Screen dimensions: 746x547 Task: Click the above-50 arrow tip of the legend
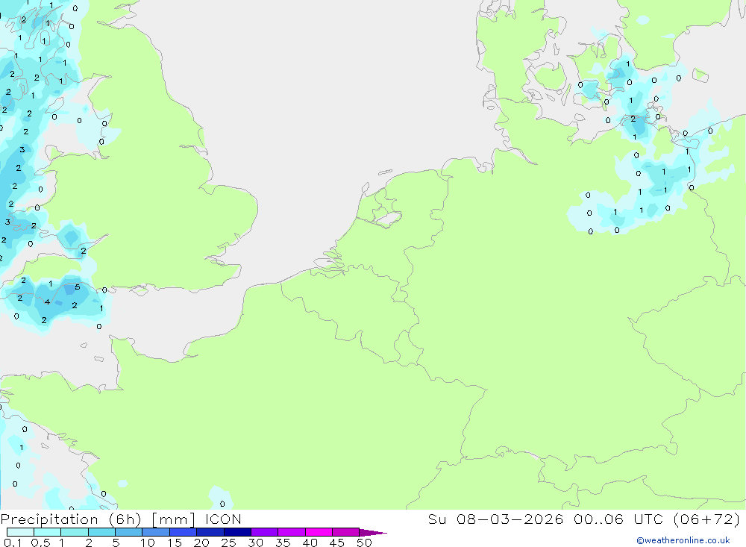pyautogui.click(x=373, y=532)
